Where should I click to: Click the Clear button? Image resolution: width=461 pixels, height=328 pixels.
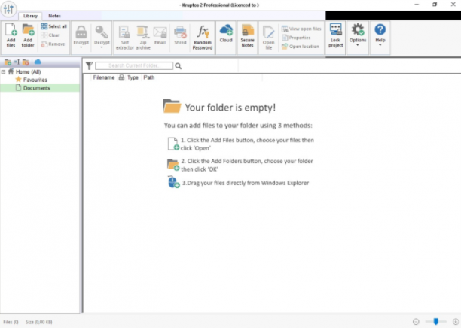click(50, 35)
